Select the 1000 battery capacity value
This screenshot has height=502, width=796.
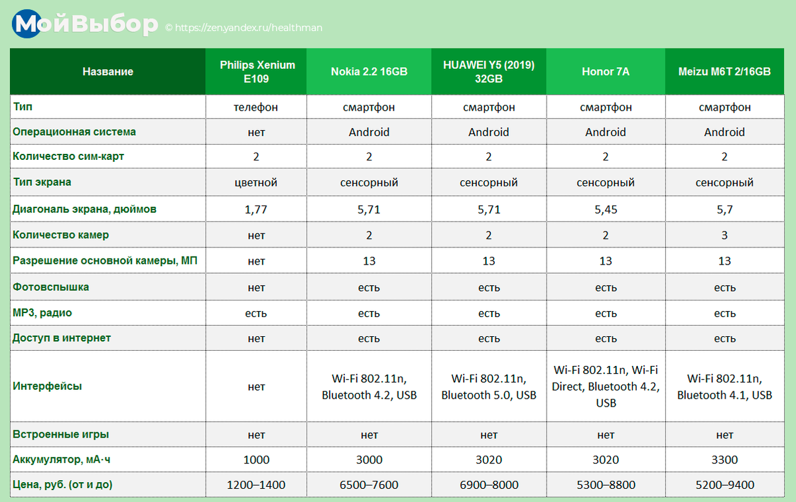click(x=256, y=460)
